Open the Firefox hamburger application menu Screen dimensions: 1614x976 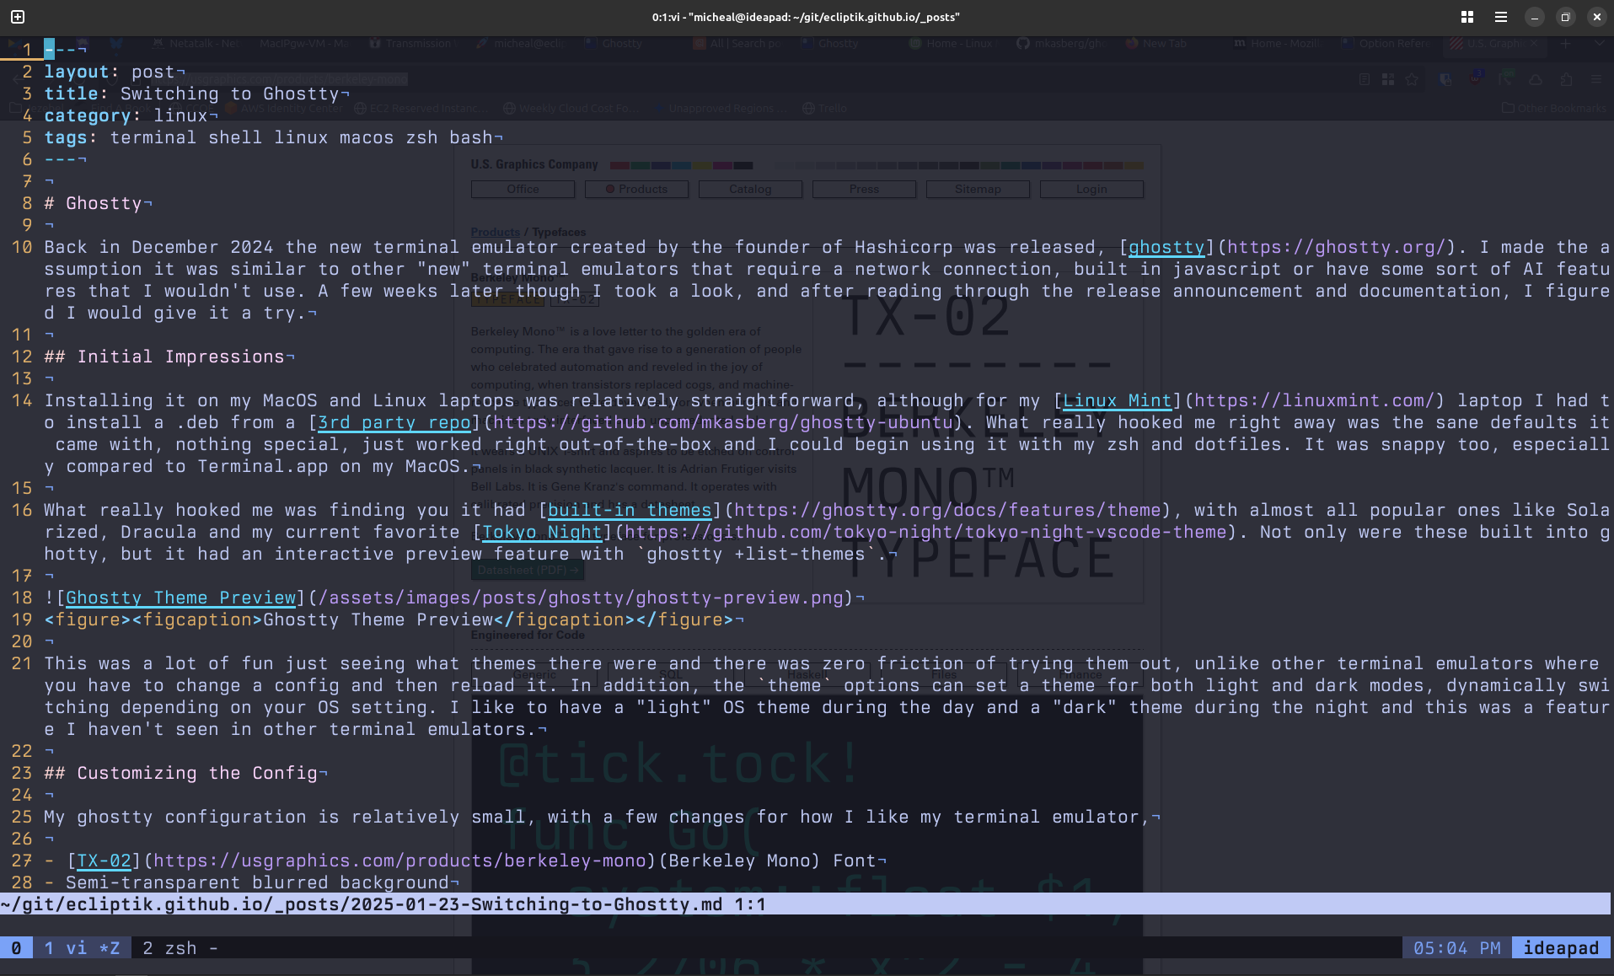click(1595, 78)
